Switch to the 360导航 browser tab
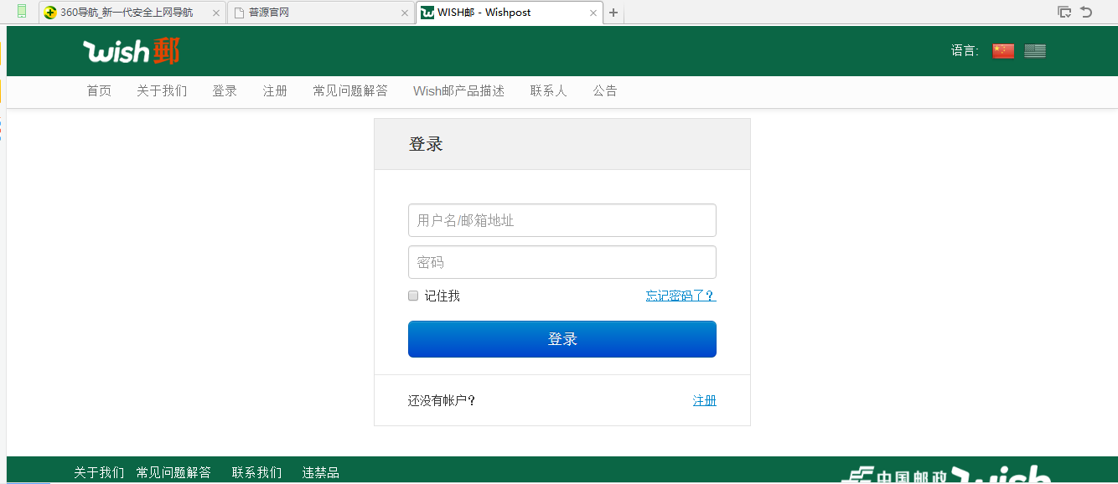 [126, 13]
